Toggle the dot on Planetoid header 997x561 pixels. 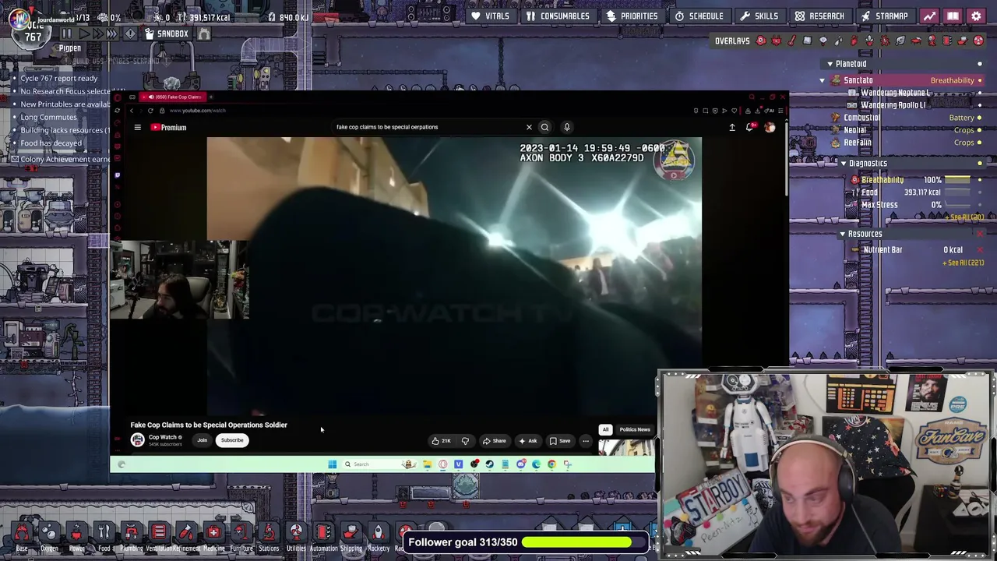(980, 64)
